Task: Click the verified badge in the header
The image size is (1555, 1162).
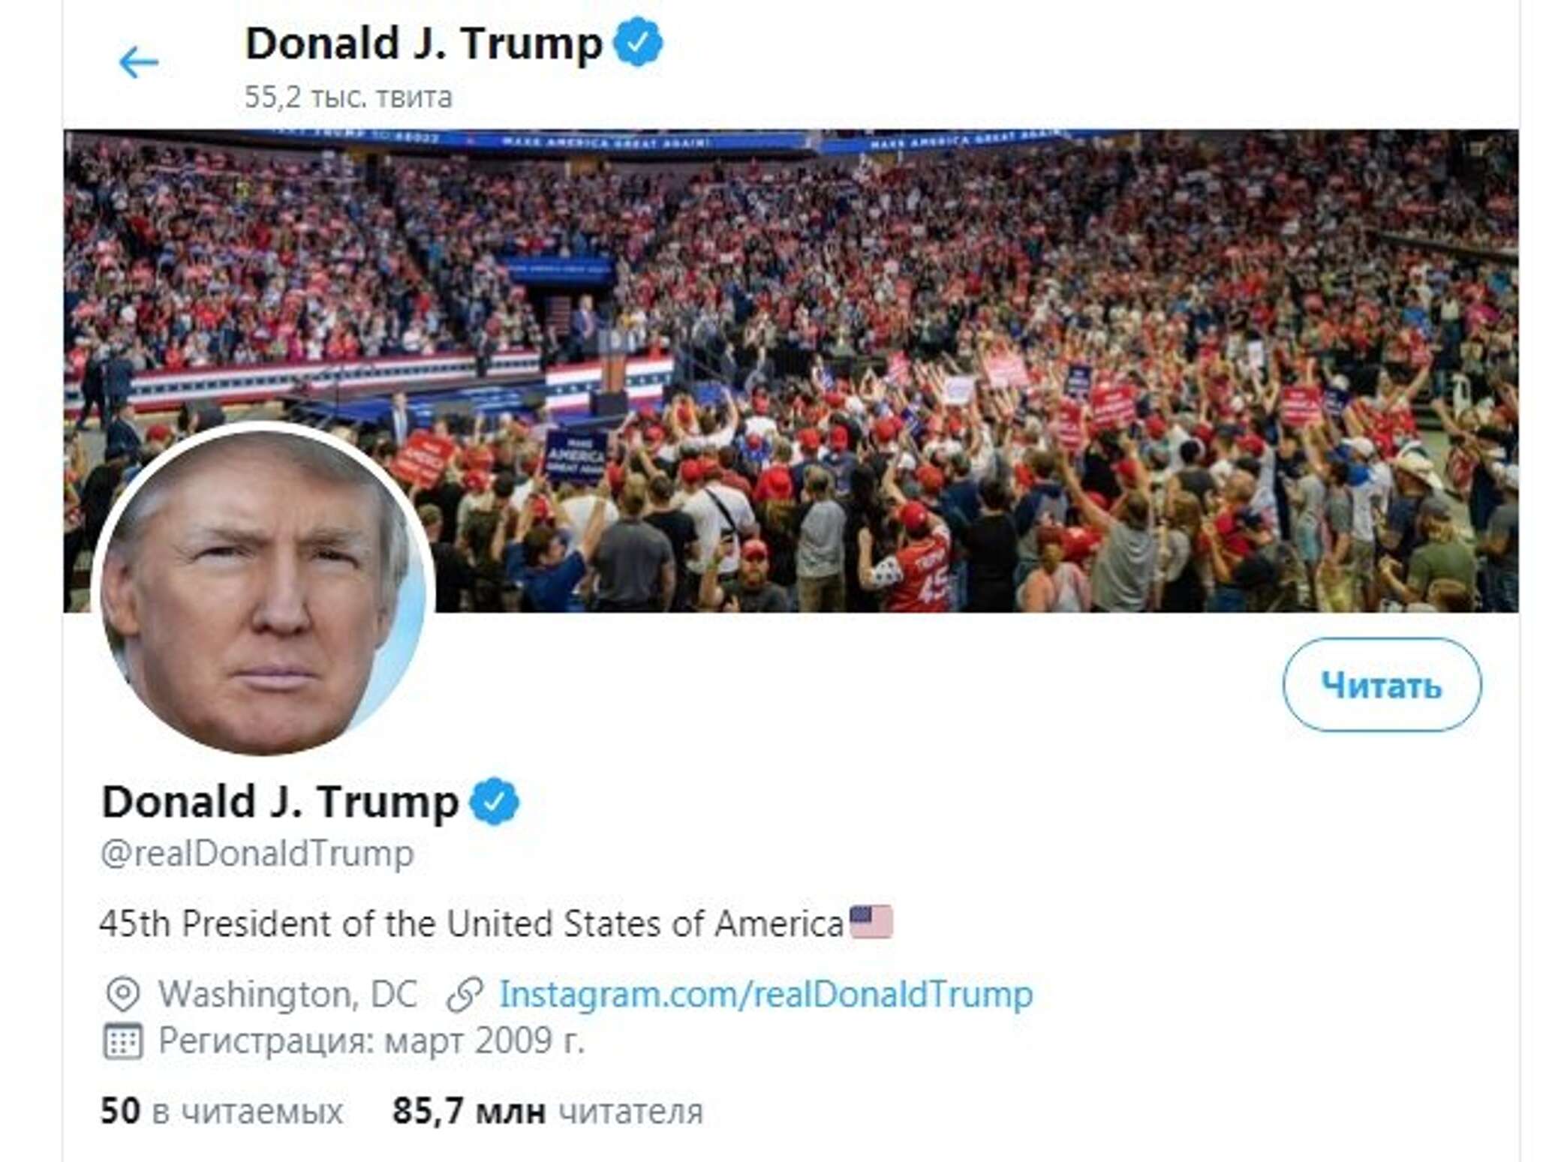Action: (x=638, y=42)
